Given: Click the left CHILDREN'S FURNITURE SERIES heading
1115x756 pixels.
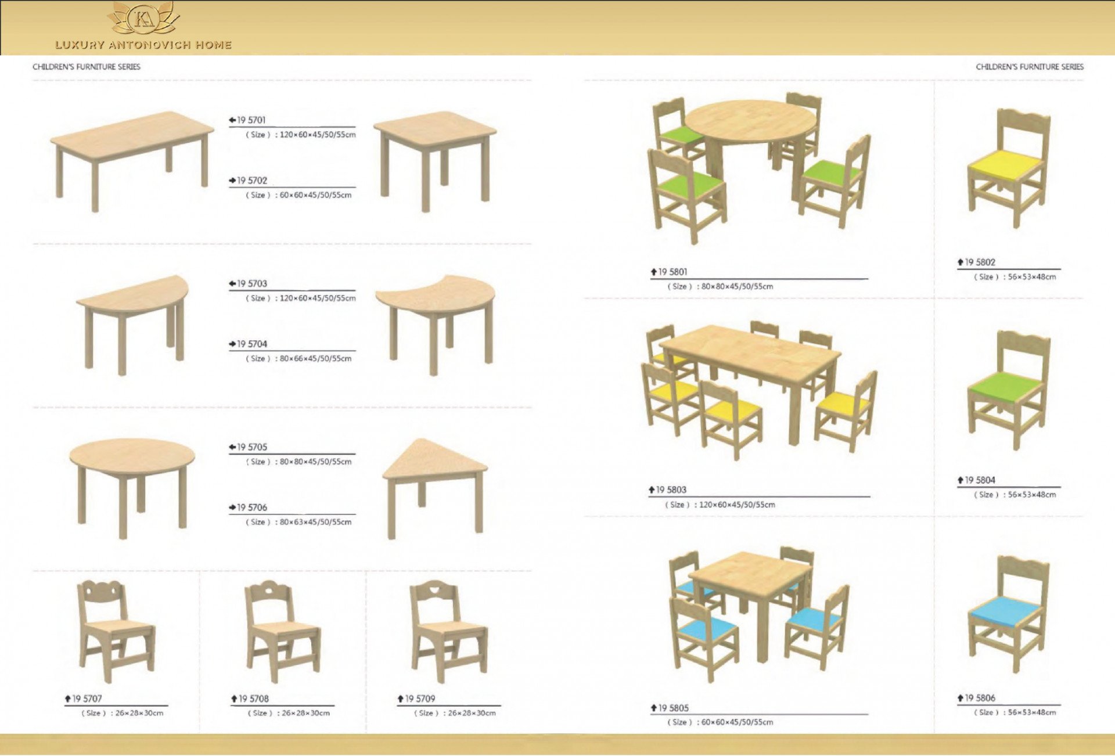Looking at the screenshot, I should coord(87,67).
